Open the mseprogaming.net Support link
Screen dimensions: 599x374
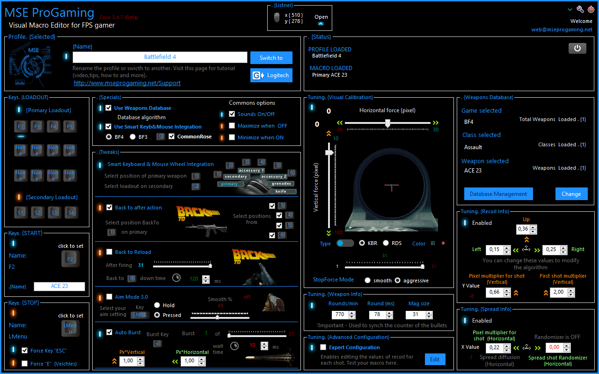tap(127, 83)
